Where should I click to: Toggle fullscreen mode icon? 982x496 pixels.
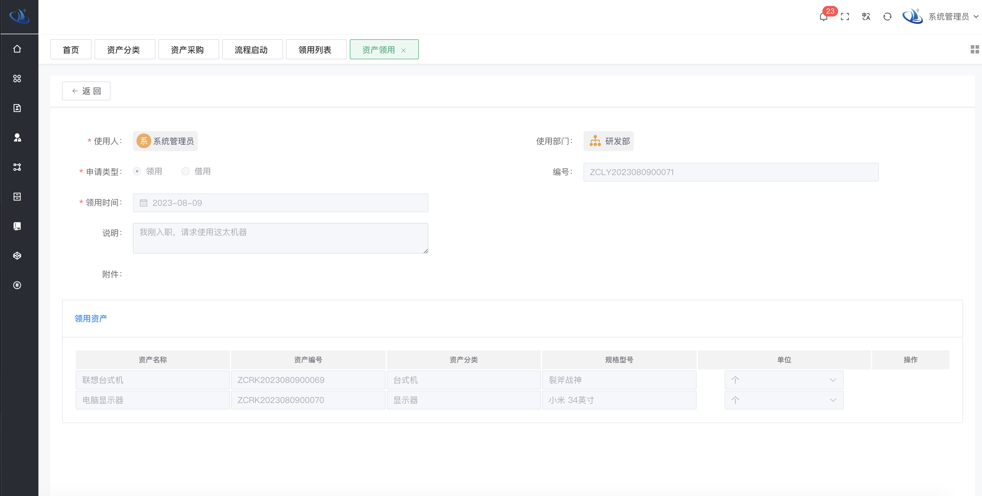845,16
